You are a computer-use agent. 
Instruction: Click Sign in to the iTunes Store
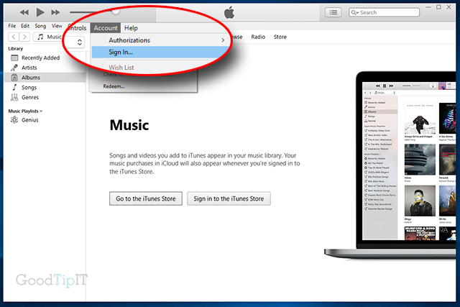pos(229,198)
